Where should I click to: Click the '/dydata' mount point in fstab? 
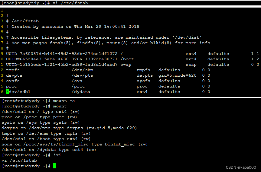point(81,92)
